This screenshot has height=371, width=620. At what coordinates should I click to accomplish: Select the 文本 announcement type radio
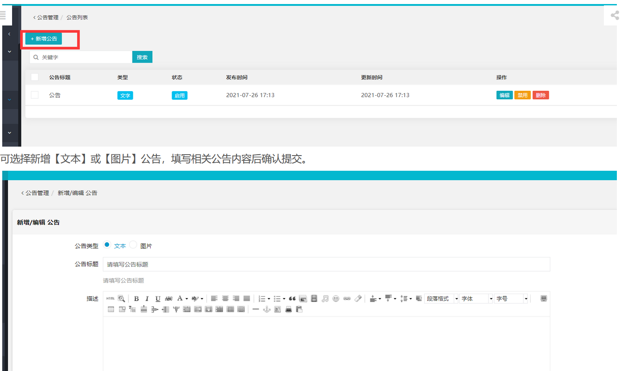pyautogui.click(x=107, y=245)
